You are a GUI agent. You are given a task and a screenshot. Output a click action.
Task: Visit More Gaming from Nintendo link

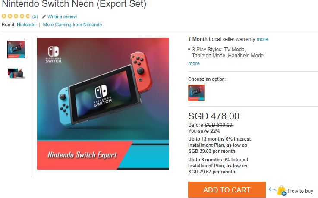(x=72, y=25)
